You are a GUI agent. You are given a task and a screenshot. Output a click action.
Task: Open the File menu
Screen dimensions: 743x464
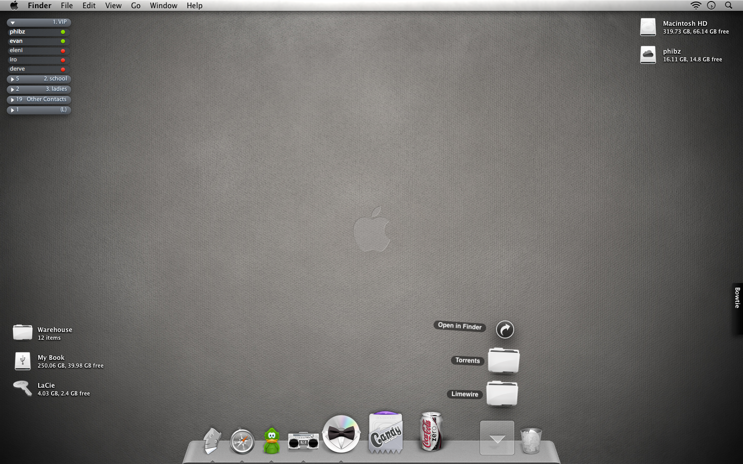(x=67, y=6)
